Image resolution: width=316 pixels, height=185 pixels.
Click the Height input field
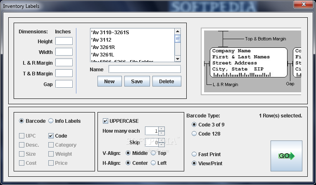(64, 41)
